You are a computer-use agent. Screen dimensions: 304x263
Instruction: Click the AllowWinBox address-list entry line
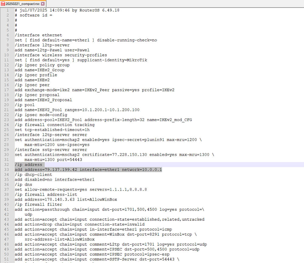point(66,199)
